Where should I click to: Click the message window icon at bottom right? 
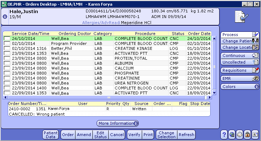point(255,135)
